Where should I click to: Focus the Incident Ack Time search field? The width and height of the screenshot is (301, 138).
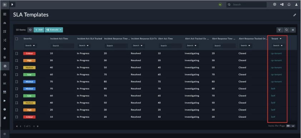(63, 46)
